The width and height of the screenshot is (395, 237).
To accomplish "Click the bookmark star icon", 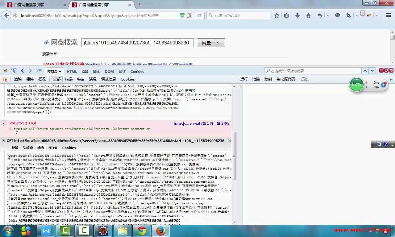I will 277,15.
